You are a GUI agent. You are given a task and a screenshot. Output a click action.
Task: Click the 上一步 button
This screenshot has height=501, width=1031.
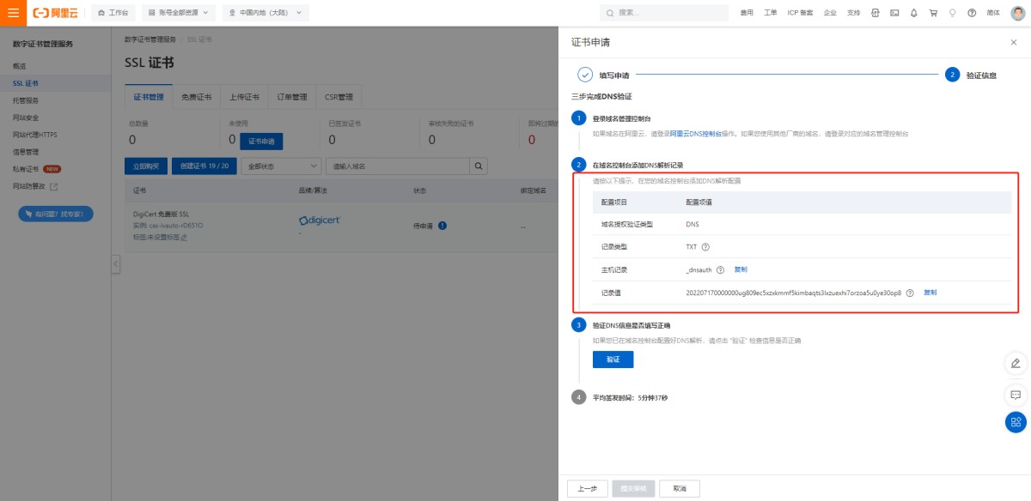(x=587, y=488)
